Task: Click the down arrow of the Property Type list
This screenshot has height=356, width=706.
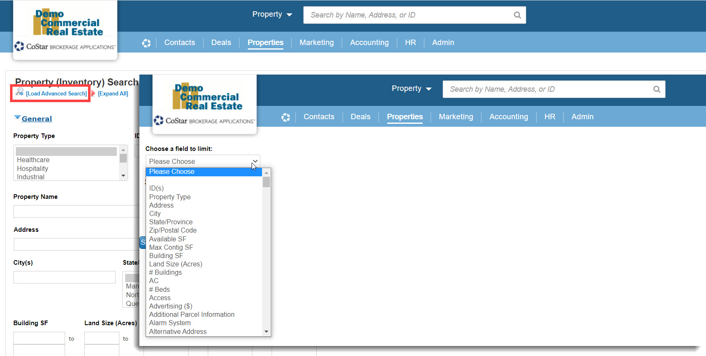Action: coord(123,176)
